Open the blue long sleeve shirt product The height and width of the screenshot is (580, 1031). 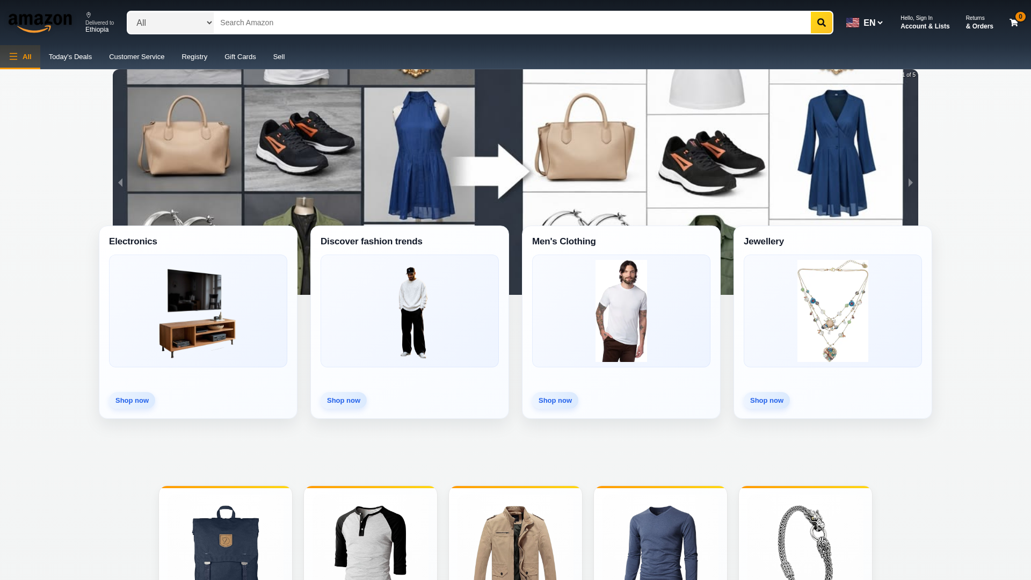tap(660, 533)
